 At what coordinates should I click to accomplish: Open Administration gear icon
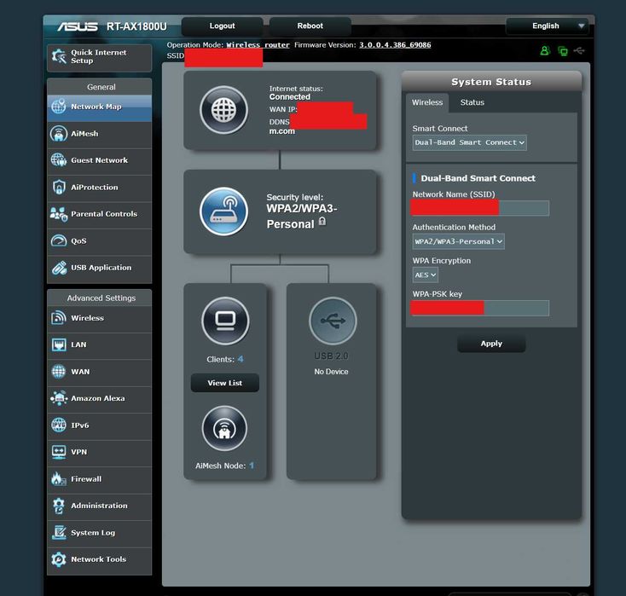click(x=59, y=506)
